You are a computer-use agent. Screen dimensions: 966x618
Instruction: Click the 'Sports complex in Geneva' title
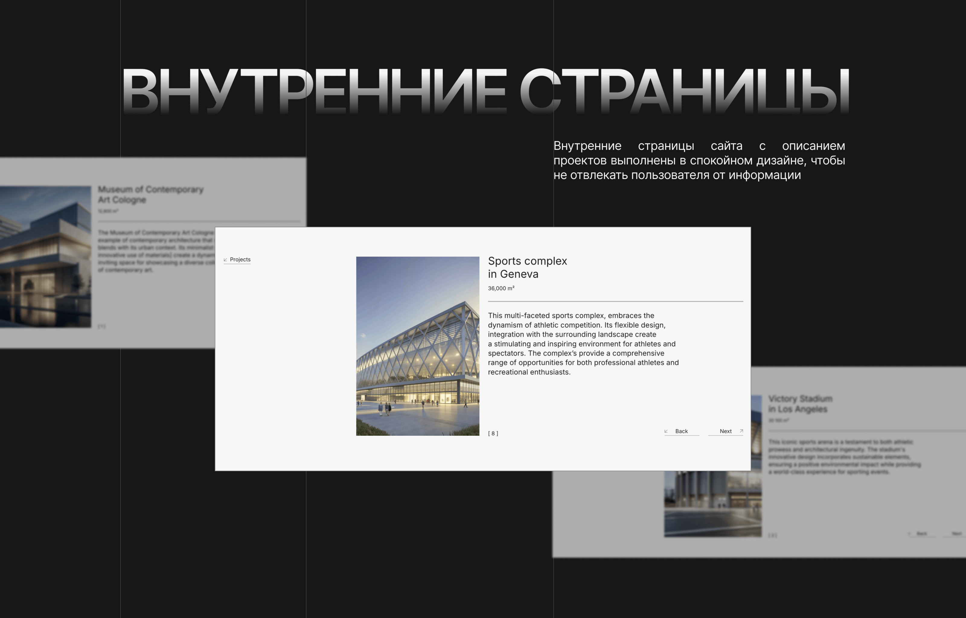pyautogui.click(x=527, y=267)
